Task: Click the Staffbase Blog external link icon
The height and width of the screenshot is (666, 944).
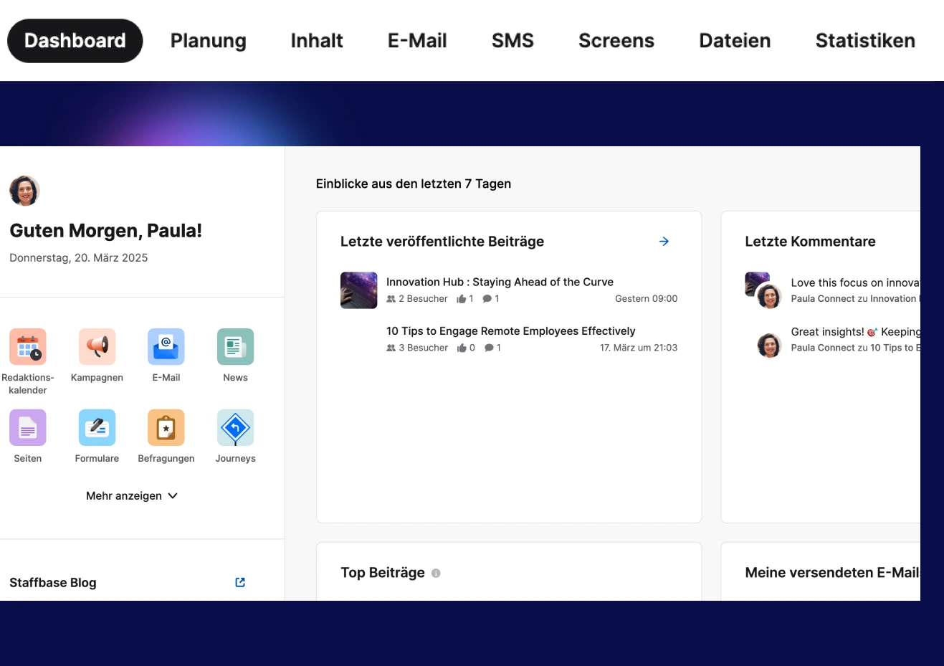Action: tap(240, 582)
